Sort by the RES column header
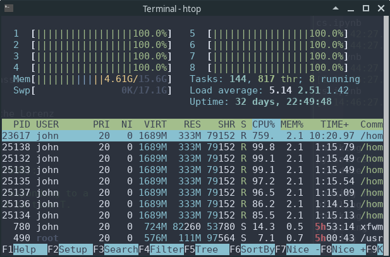This screenshot has height=257, width=390. click(192, 124)
